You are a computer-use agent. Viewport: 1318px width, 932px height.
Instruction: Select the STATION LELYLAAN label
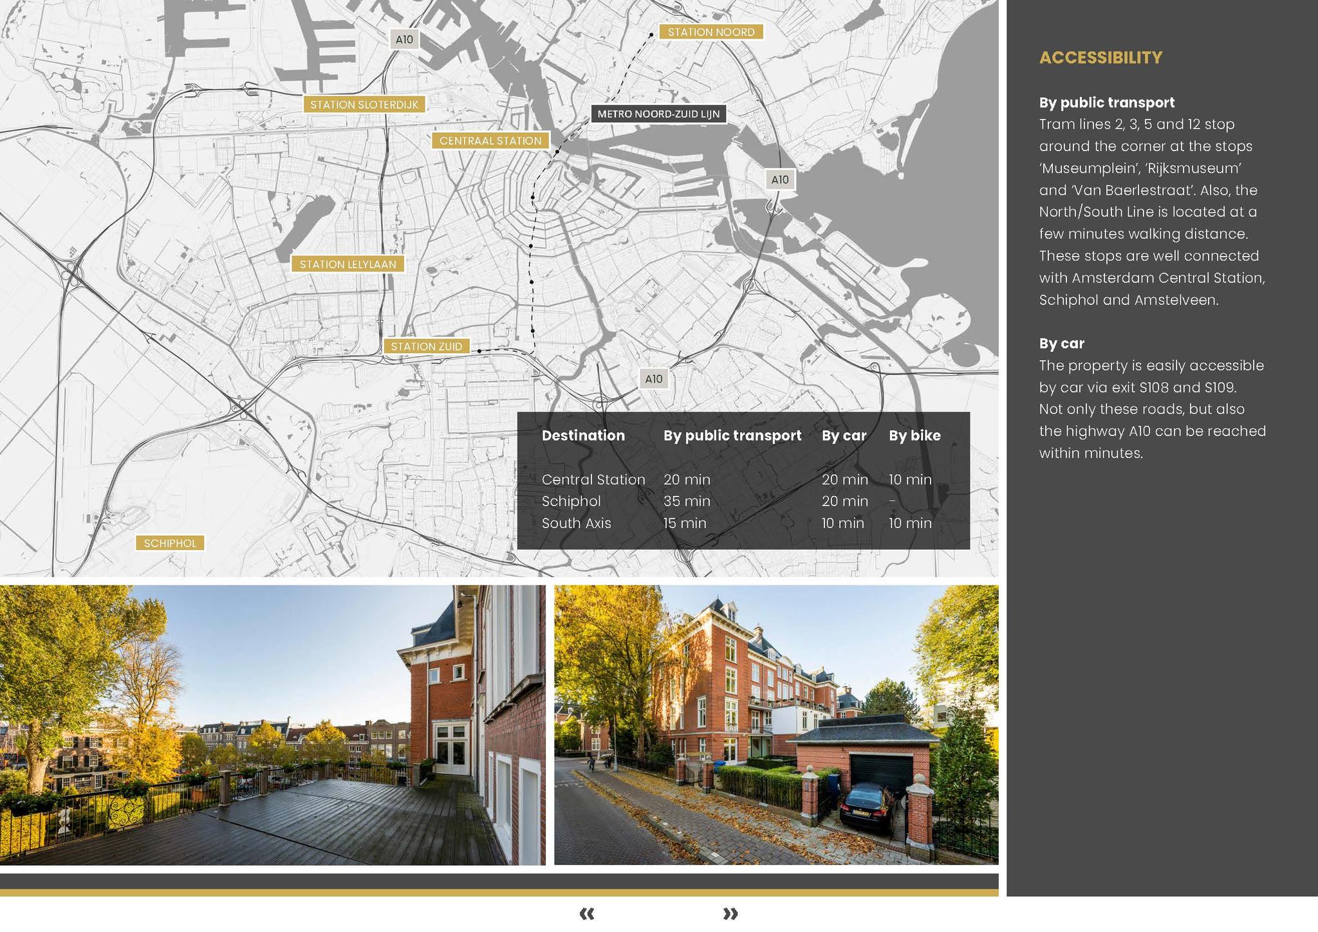click(x=348, y=264)
